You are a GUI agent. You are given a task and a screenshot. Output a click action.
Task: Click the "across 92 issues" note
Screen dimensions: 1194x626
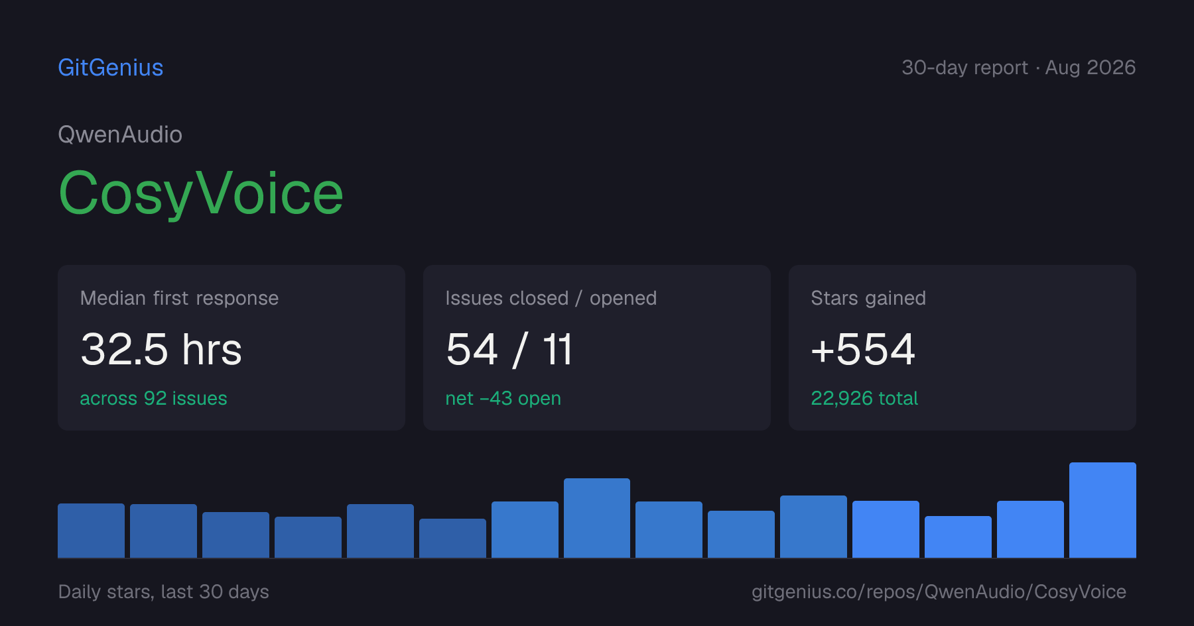[153, 398]
